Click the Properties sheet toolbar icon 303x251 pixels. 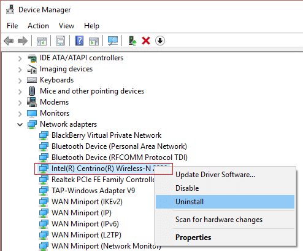(61, 41)
